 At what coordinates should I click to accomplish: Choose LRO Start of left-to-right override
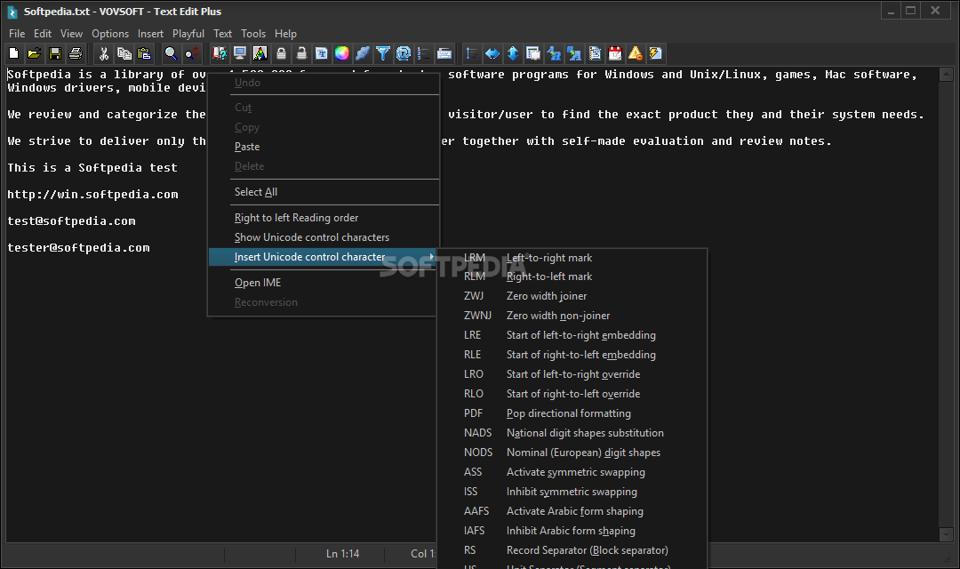point(572,375)
